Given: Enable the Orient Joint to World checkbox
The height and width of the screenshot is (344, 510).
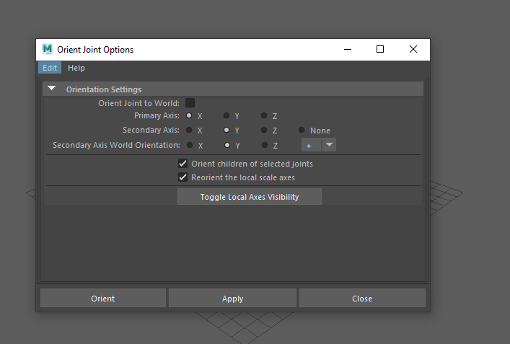Looking at the screenshot, I should click(x=190, y=103).
